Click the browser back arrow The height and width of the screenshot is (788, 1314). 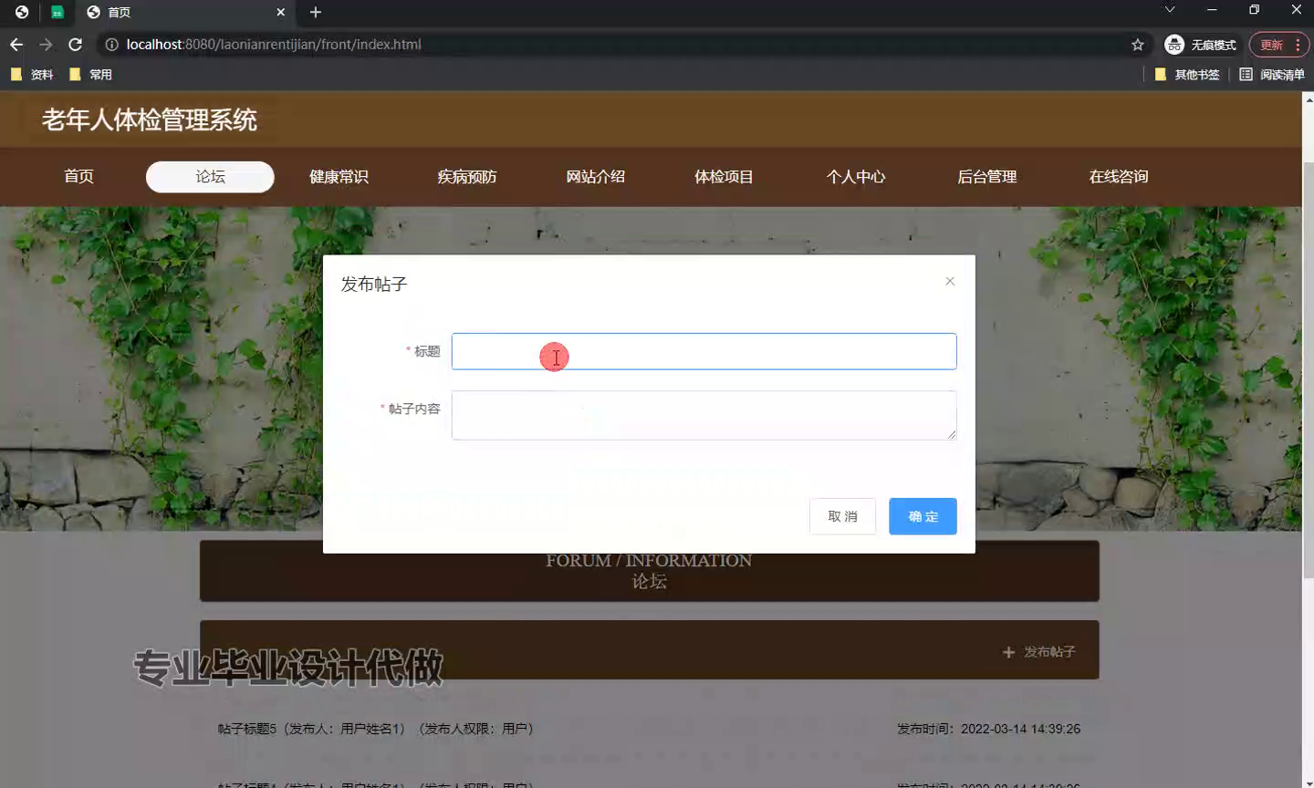click(16, 44)
